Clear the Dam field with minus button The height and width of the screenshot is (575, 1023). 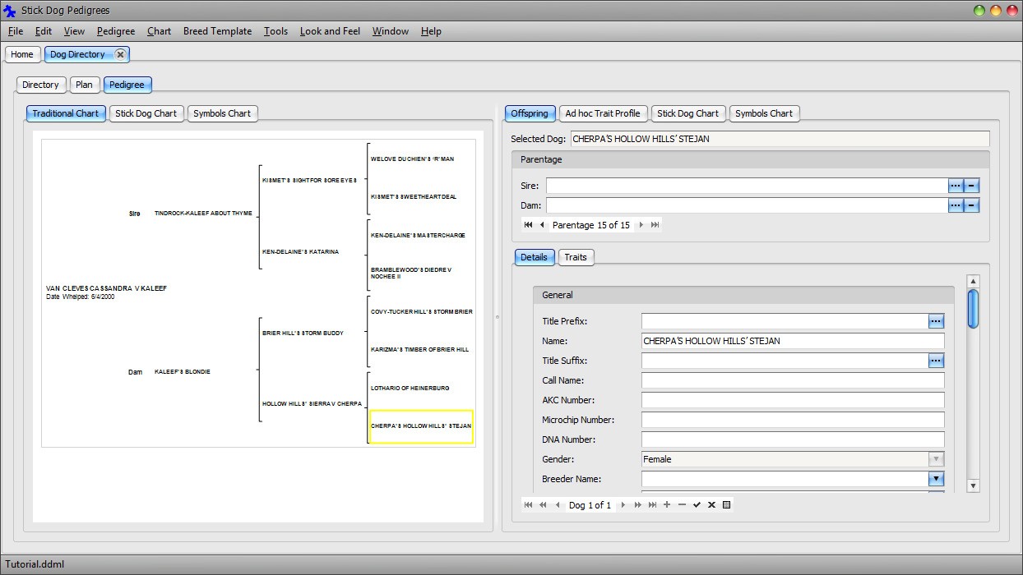coord(971,205)
